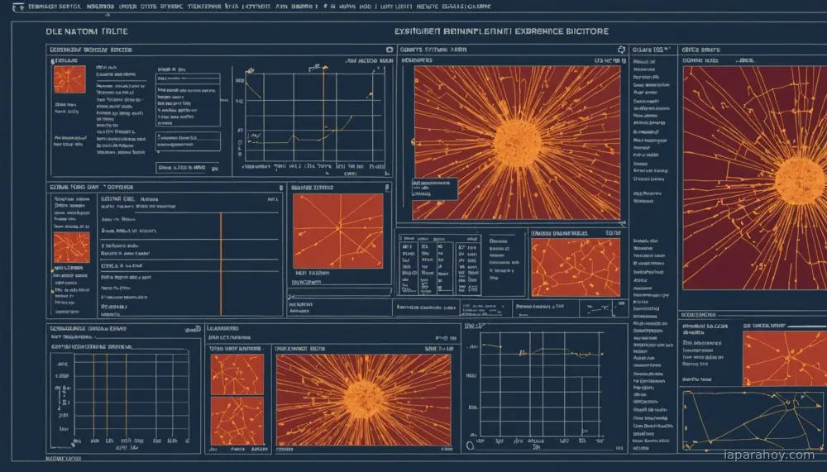Viewport: 827px width, 472px height.
Task: Click the refresh-style icon above the central starburst
Action: (621, 50)
